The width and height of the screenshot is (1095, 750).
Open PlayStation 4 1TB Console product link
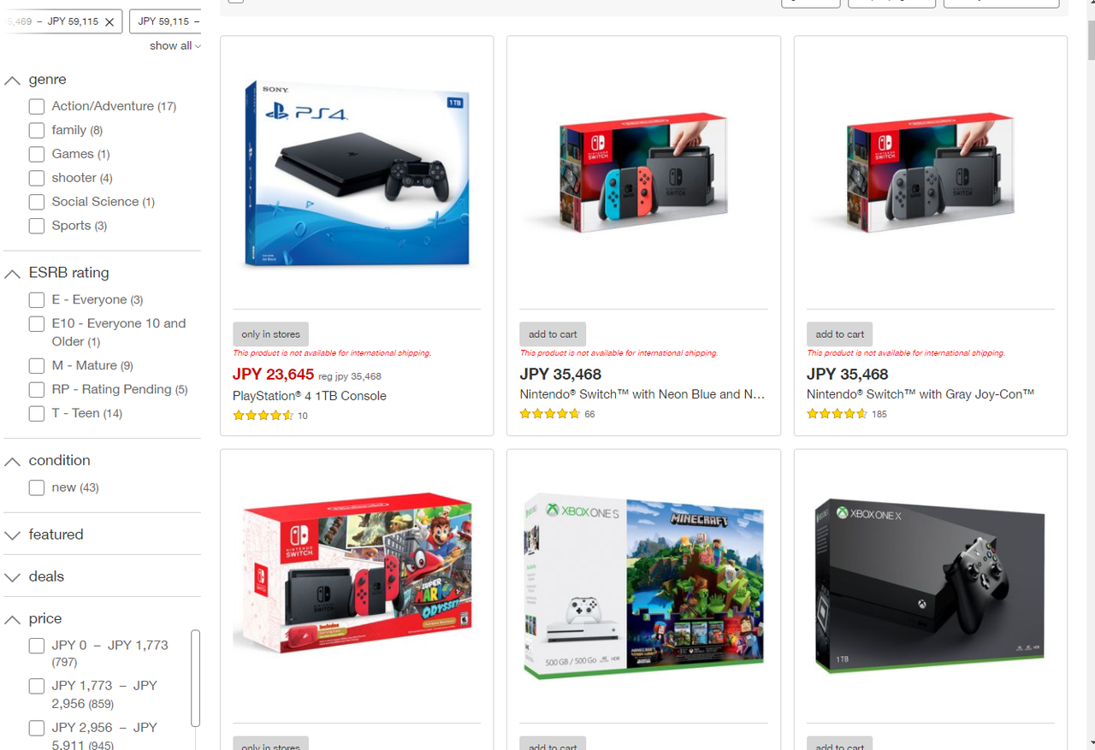(x=310, y=396)
